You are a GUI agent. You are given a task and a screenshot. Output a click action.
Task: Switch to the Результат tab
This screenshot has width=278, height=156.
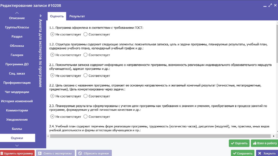coord(77,16)
